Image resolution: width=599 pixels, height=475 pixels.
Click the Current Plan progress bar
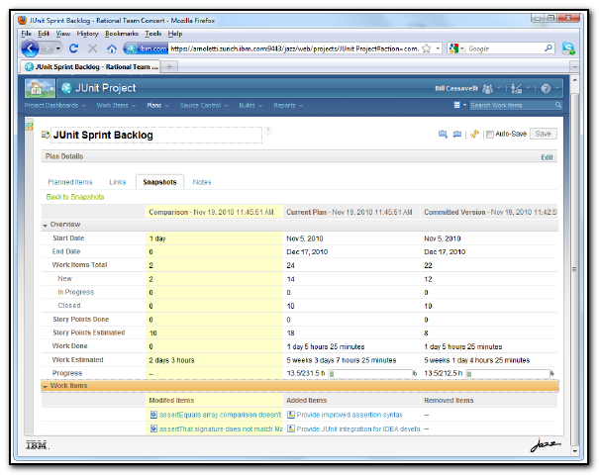pos(369,373)
